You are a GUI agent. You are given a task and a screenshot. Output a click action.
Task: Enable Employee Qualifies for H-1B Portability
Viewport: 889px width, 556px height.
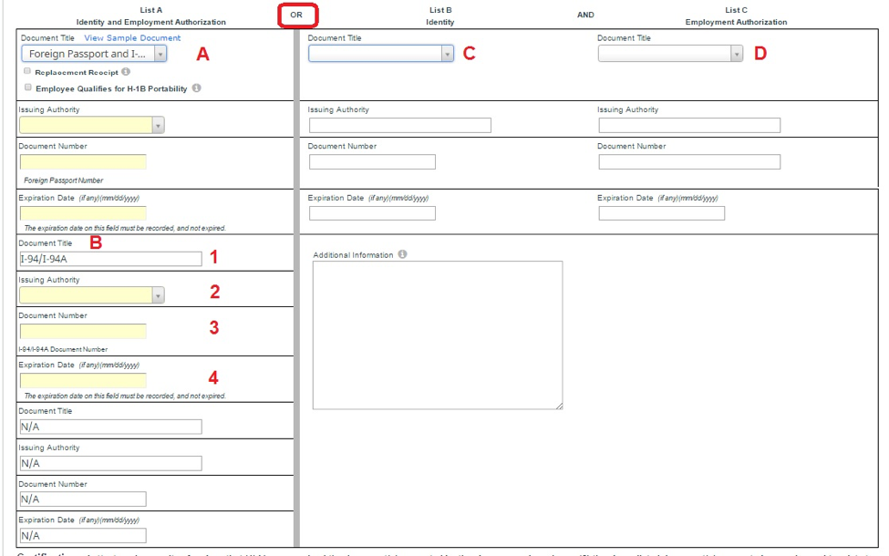(x=27, y=88)
